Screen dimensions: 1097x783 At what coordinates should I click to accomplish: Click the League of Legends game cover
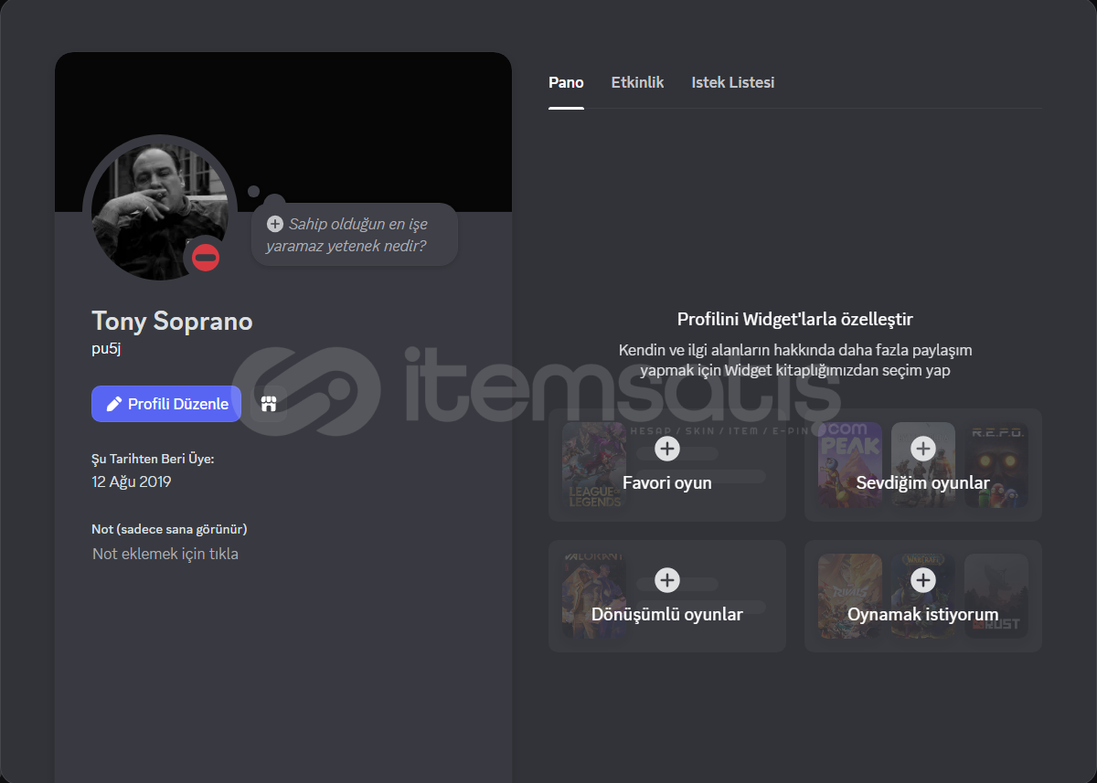point(594,465)
